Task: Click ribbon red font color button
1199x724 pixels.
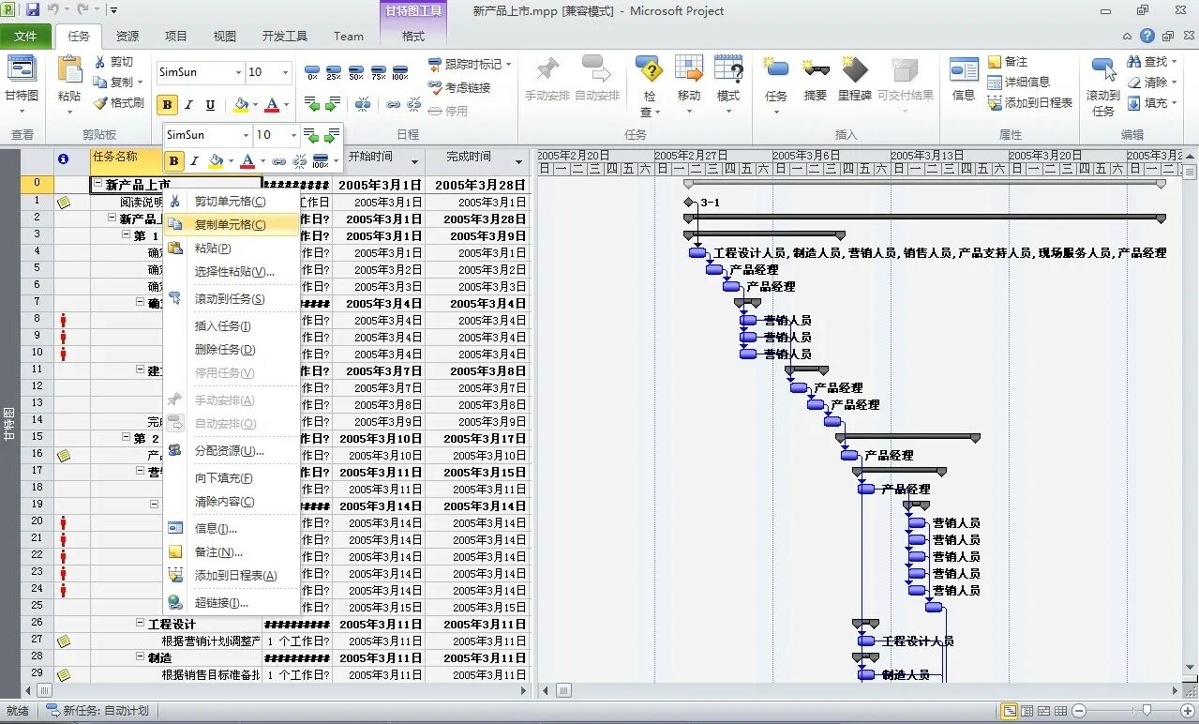Action: click(272, 105)
